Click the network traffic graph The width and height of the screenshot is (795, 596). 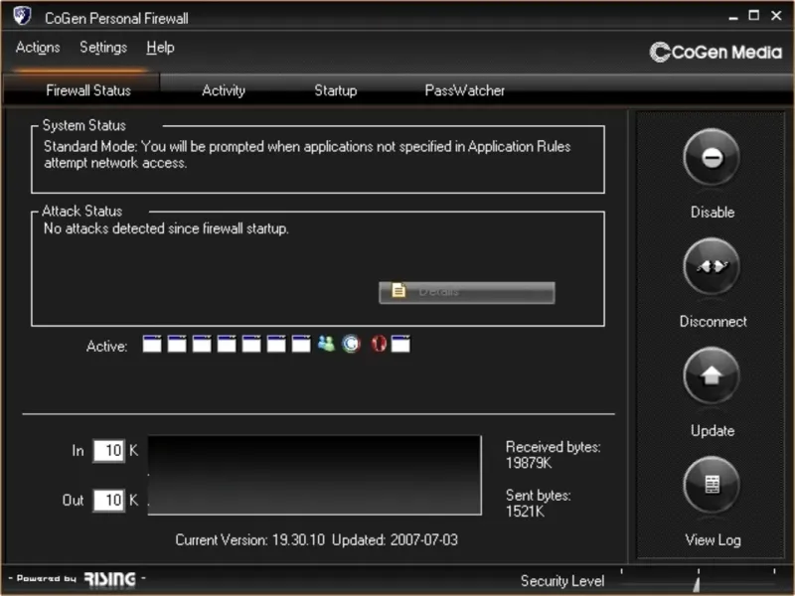(314, 475)
